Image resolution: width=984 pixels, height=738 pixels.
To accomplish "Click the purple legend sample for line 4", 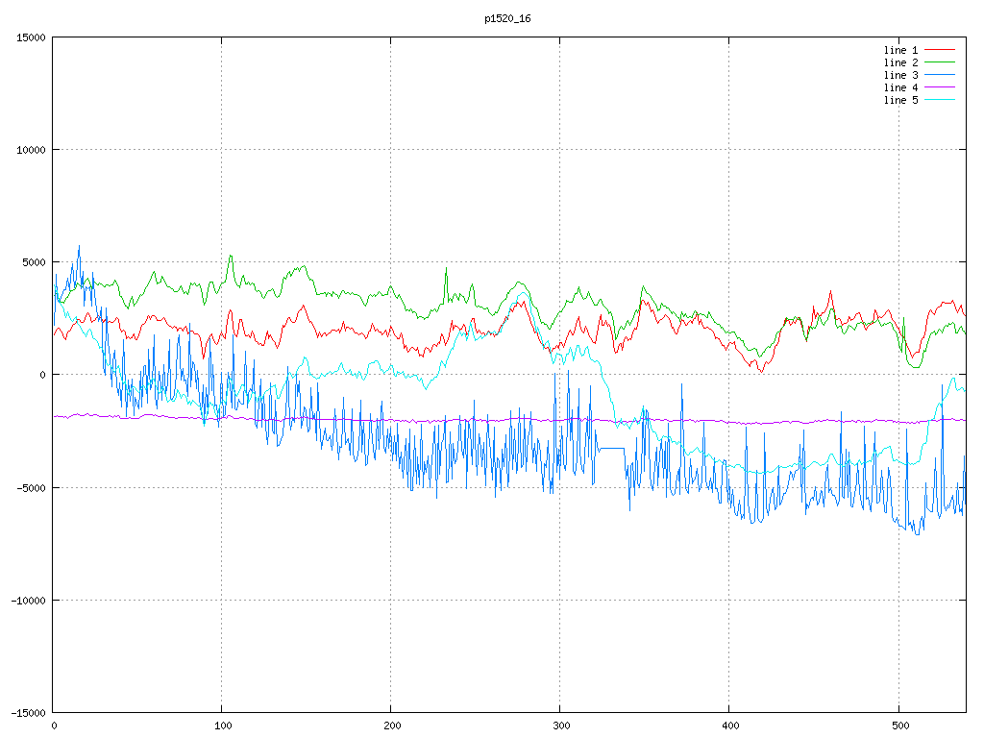I will 940,87.
